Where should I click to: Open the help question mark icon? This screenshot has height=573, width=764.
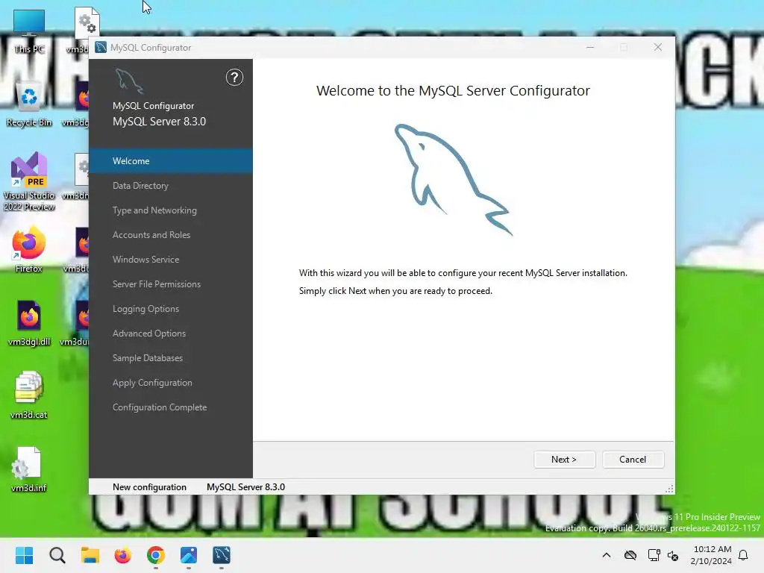tap(234, 78)
